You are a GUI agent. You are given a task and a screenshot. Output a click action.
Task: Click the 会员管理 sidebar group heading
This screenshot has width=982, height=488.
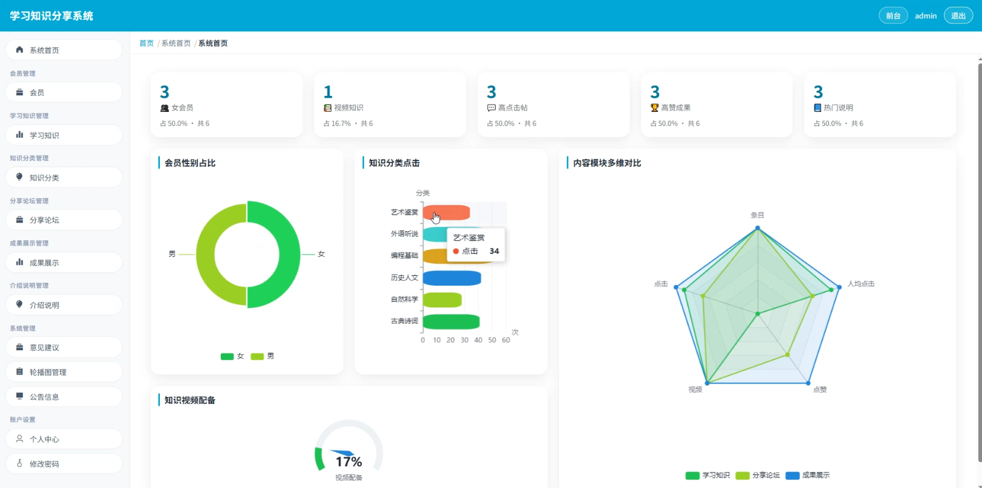(x=23, y=74)
